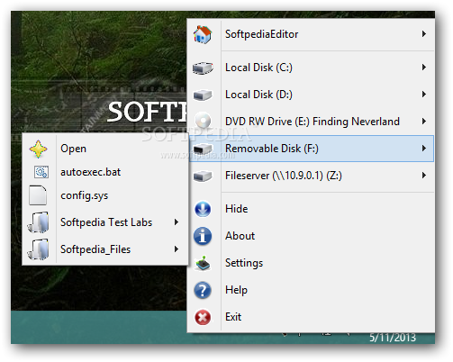This screenshot has width=453, height=362.
Task: Click the blue question mark Help icon
Action: click(x=203, y=290)
